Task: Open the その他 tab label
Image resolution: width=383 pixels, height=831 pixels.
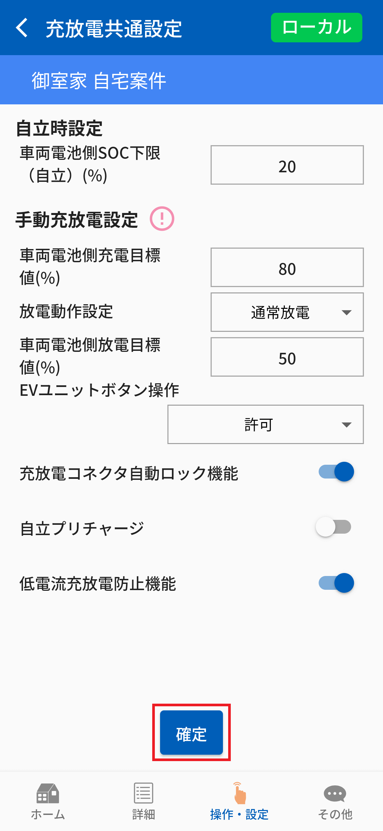Action: click(335, 815)
